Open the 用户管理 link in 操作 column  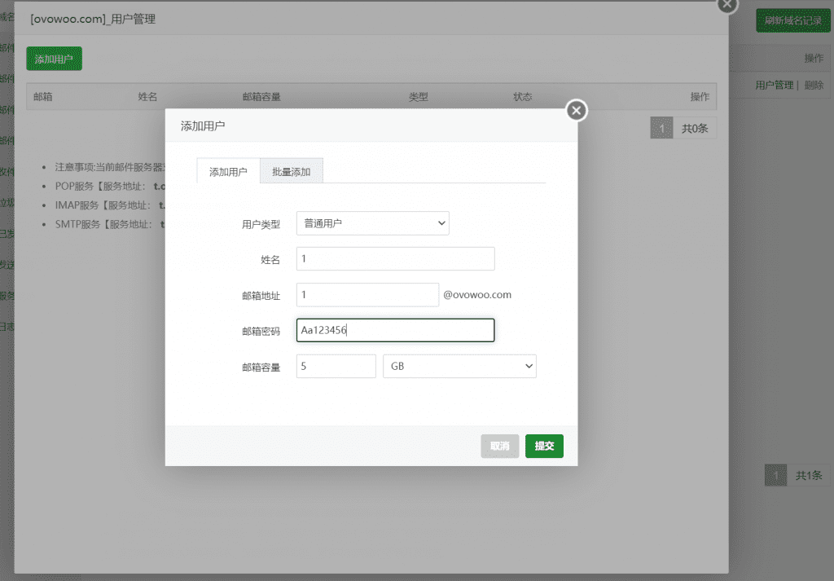pos(773,85)
